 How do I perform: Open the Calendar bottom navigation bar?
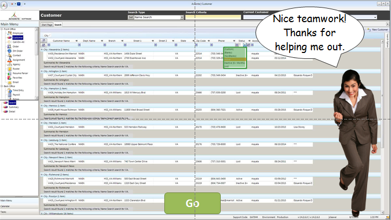tap(20, 206)
